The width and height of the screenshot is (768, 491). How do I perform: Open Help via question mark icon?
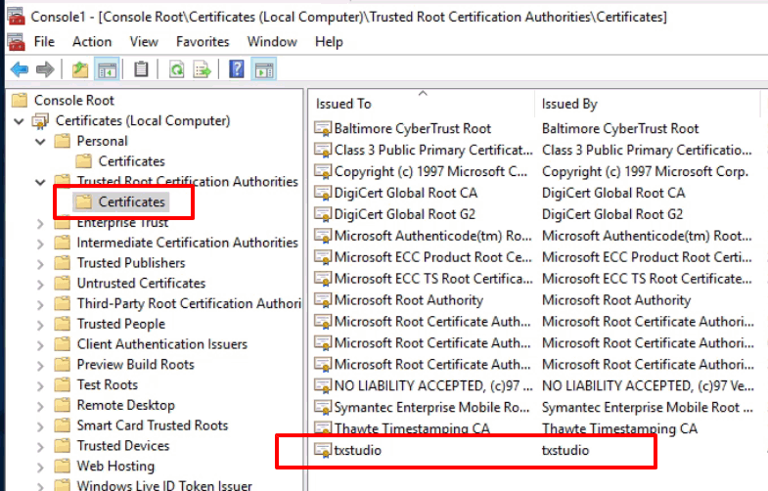click(x=237, y=69)
